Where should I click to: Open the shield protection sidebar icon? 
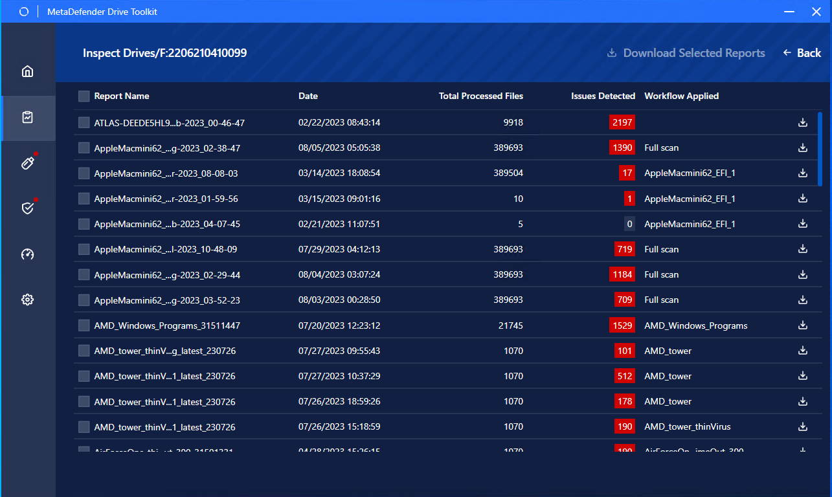pyautogui.click(x=27, y=208)
